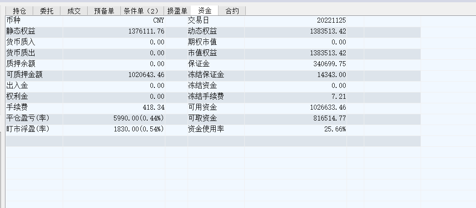This screenshot has height=208, width=476.
Task: Click the 可取资金 label
Action: [202, 118]
